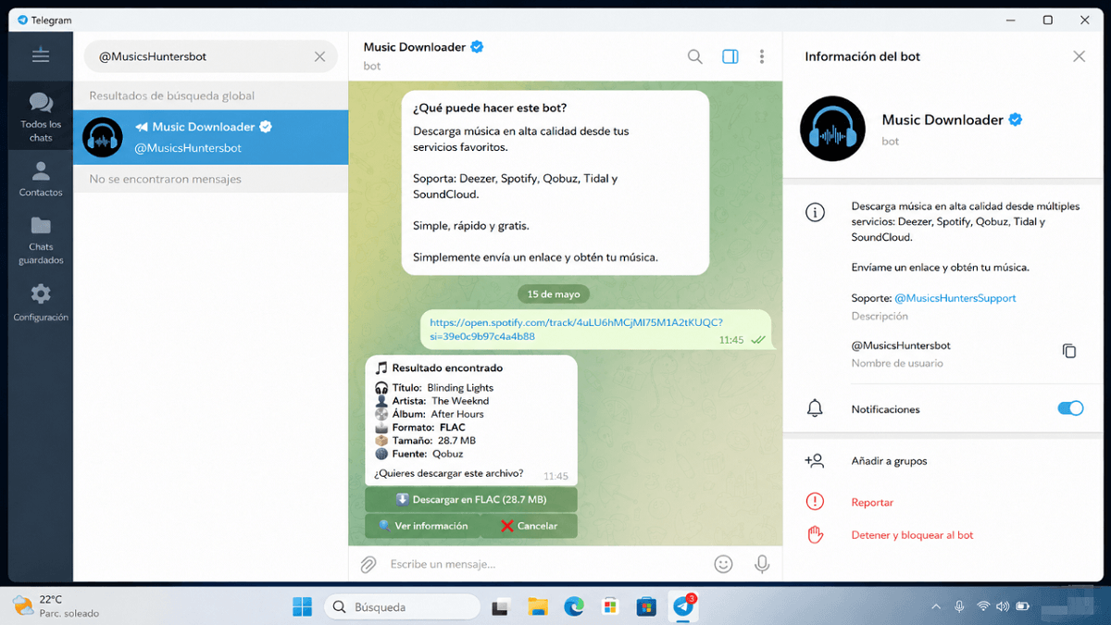The width and height of the screenshot is (1111, 625).
Task: Switch to Contactos in the sidebar
Action: click(41, 179)
